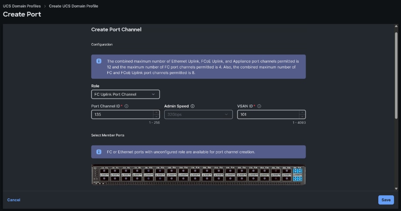Select port 33 on the switch graphic
401x211 pixels.
[x=287, y=171]
